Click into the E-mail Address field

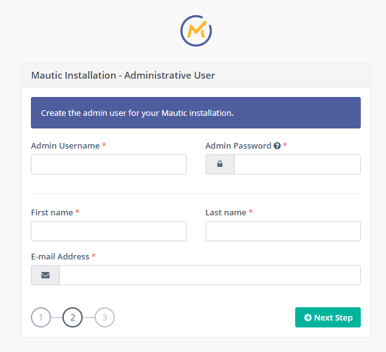[x=209, y=275]
